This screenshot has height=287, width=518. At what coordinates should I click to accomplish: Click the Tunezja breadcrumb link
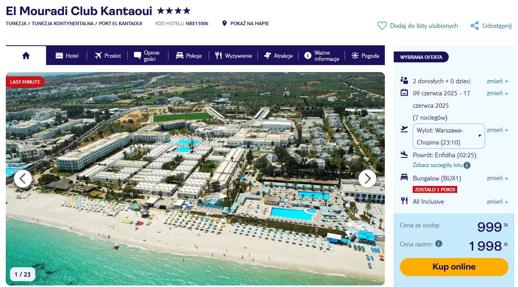(x=16, y=24)
